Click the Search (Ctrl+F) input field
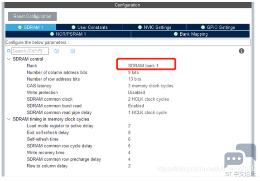This screenshot has height=181, width=260. [30, 51]
